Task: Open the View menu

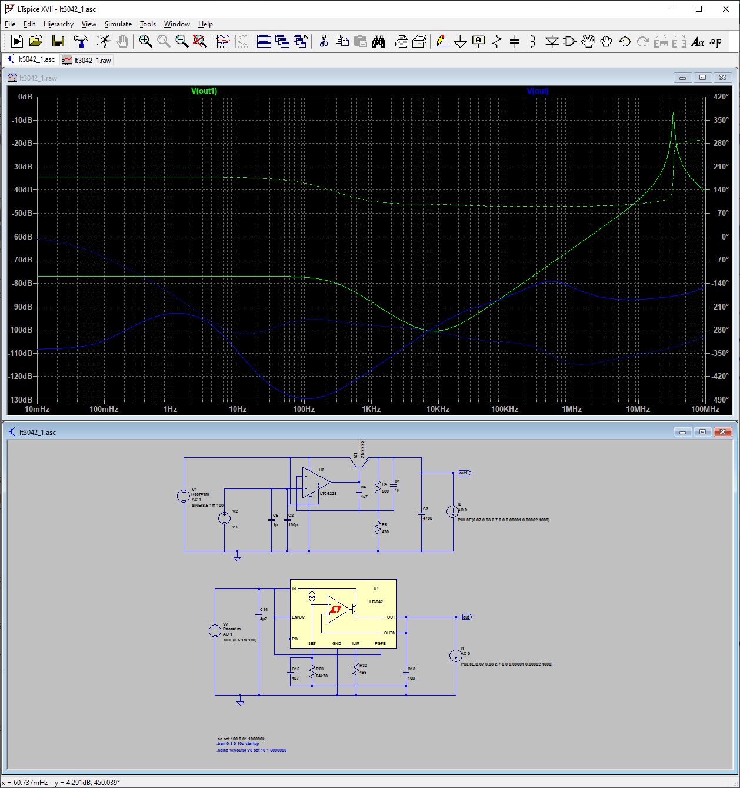Action: [x=89, y=24]
